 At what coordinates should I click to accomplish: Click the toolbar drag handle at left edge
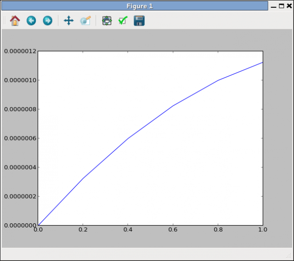4,21
